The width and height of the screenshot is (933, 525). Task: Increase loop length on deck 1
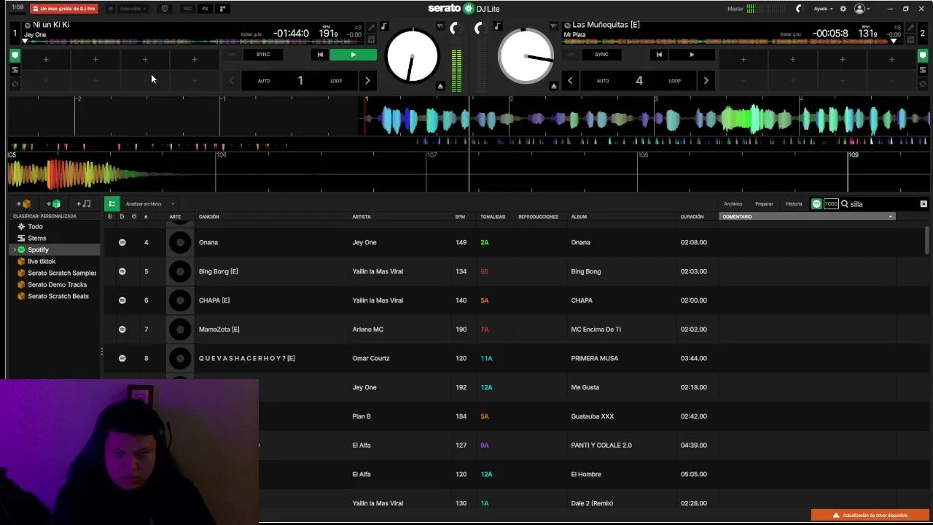(x=367, y=81)
